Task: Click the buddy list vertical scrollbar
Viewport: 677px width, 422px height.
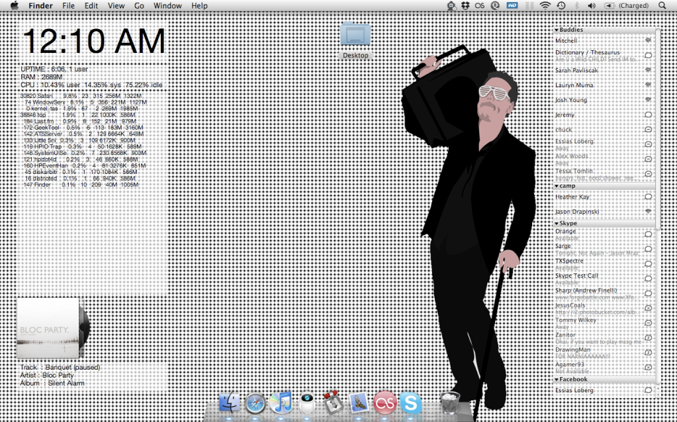Action: tap(658, 128)
